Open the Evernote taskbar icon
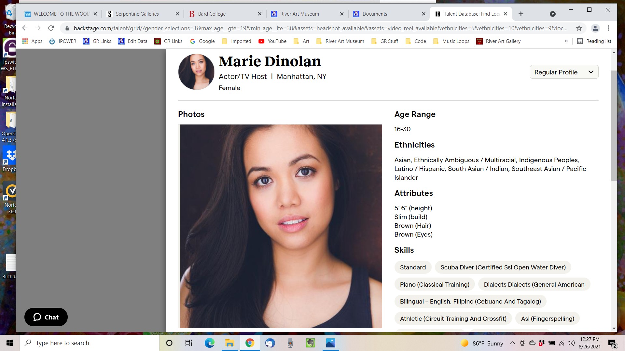This screenshot has height=351, width=625. click(310, 343)
